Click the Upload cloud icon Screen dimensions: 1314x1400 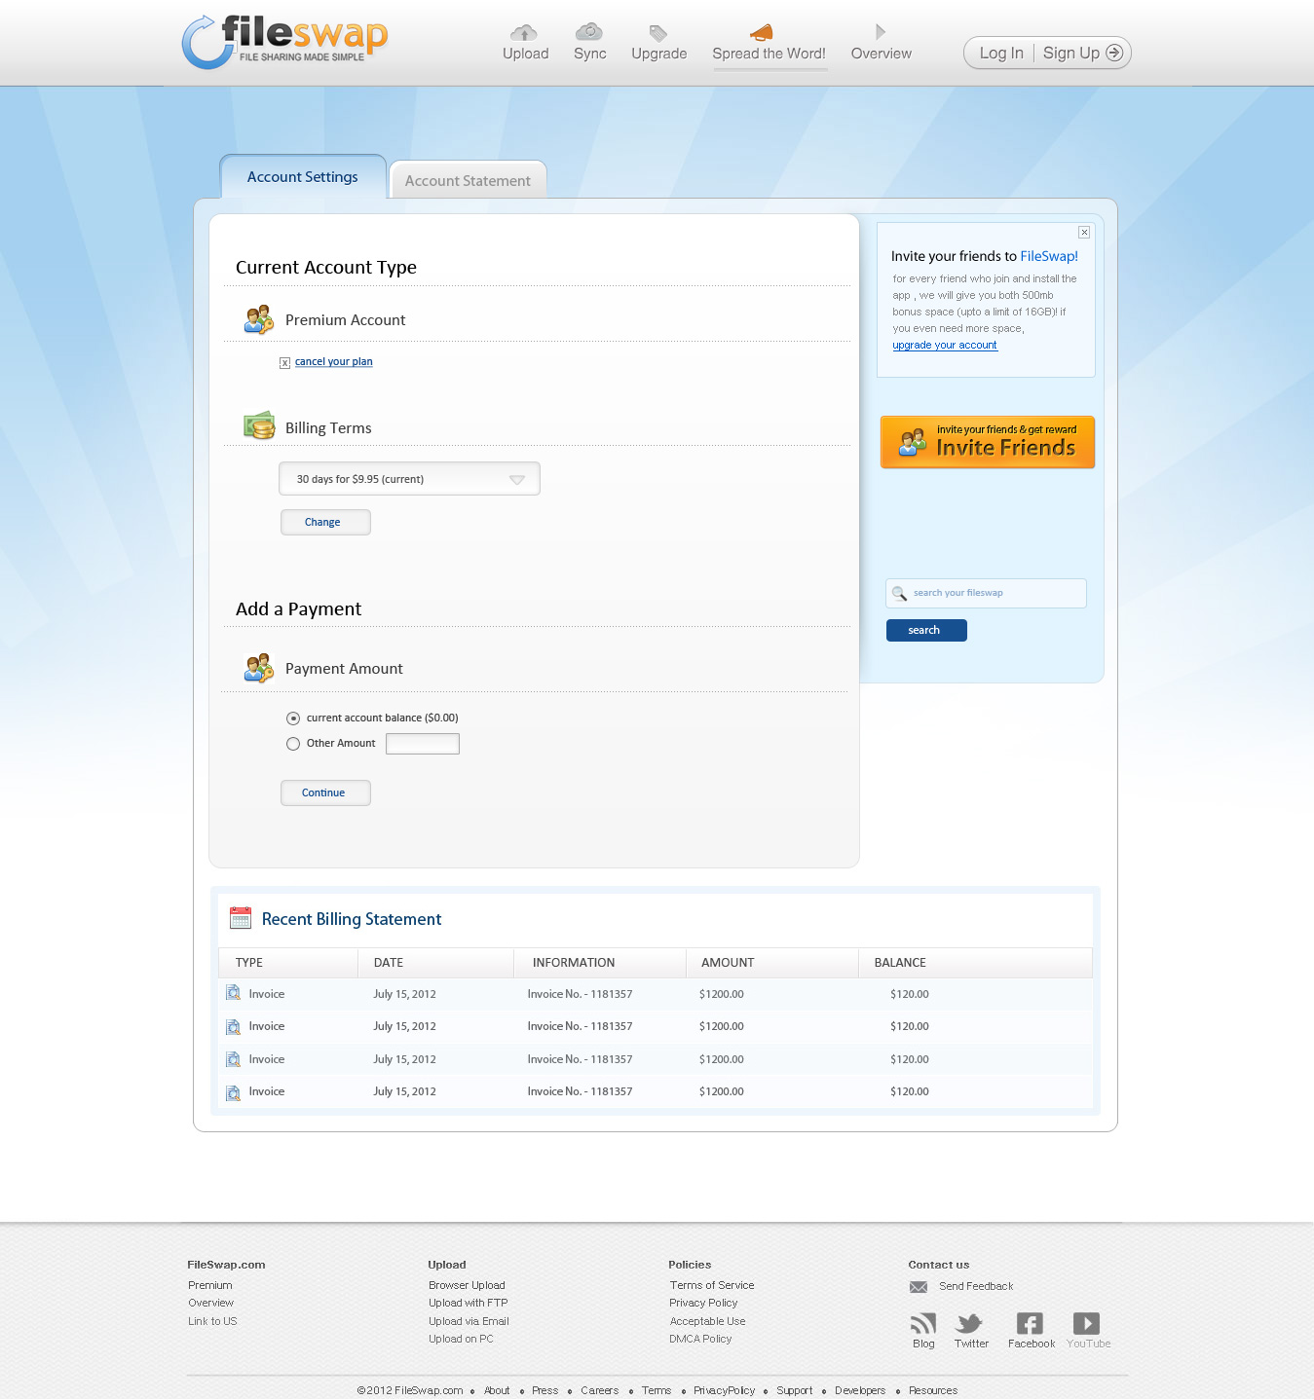524,33
